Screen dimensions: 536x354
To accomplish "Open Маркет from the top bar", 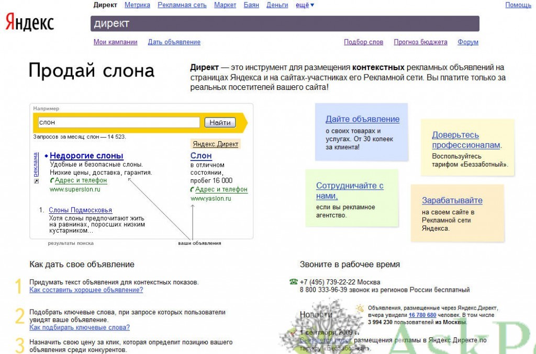I will tap(225, 5).
